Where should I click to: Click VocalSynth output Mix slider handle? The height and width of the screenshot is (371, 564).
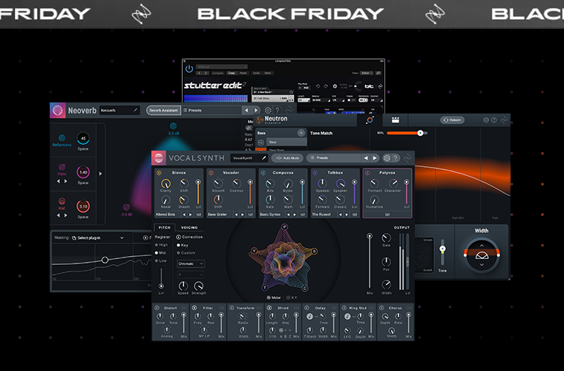[x=370, y=236]
